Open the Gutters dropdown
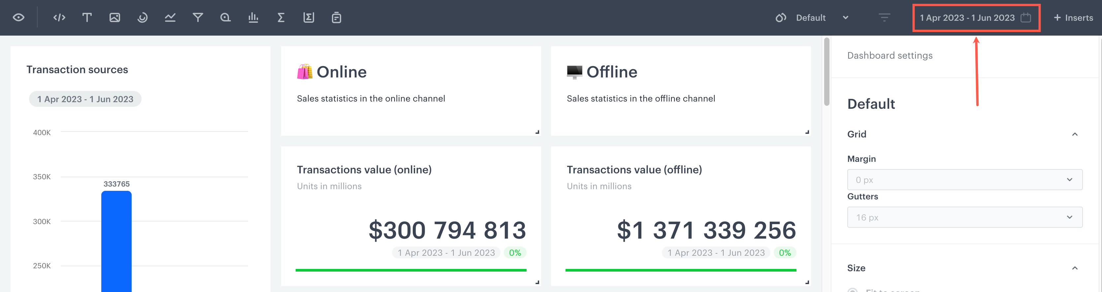The height and width of the screenshot is (292, 1102). 964,217
